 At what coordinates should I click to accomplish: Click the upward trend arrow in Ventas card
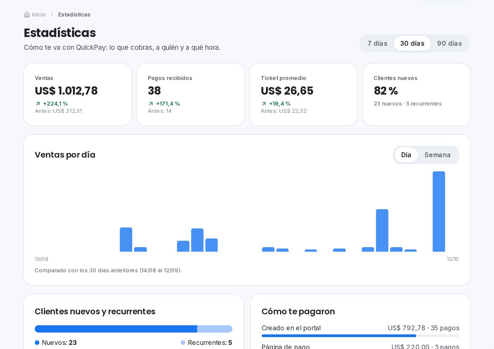point(38,104)
